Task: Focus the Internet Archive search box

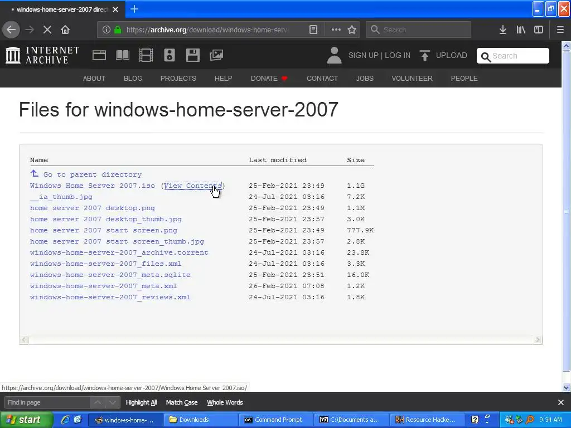Action: (513, 56)
